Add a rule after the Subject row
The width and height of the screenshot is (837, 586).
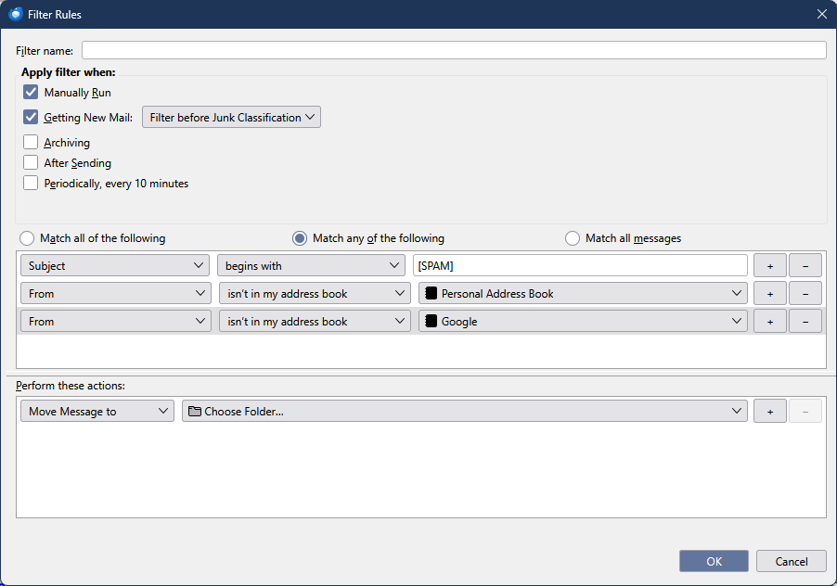coord(769,266)
